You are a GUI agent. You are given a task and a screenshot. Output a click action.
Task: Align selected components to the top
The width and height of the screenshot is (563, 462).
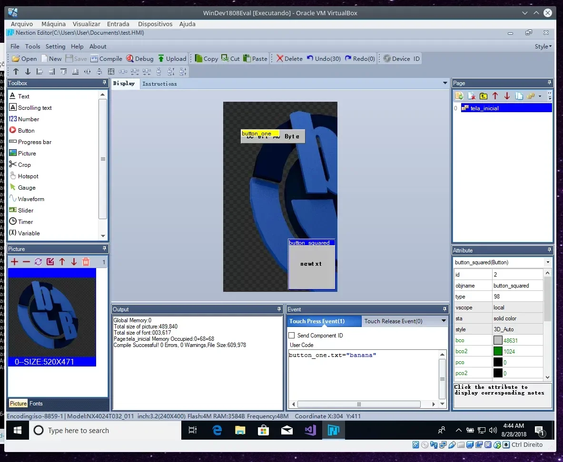pos(64,71)
